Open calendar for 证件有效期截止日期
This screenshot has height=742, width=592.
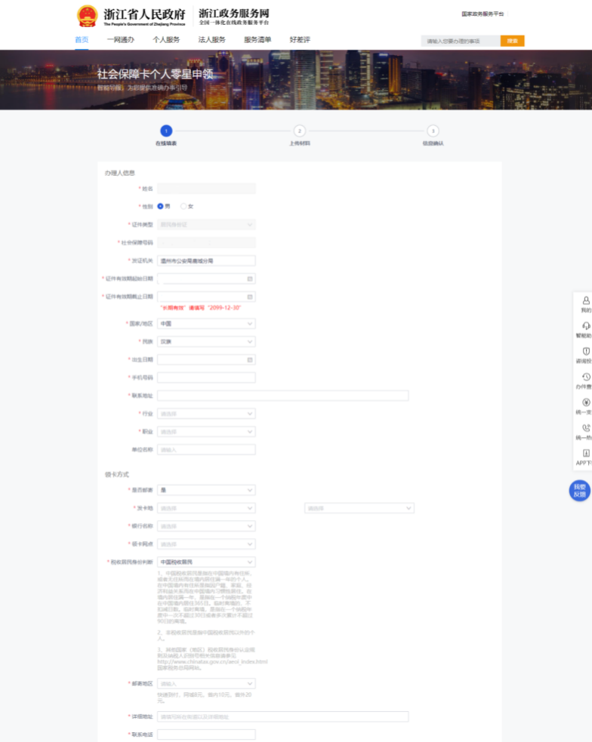coord(250,297)
